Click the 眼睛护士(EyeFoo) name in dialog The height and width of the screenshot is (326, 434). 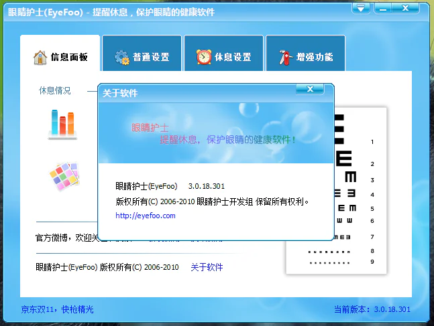click(146, 186)
